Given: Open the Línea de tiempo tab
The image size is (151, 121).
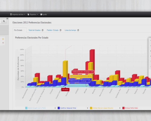Looking at the screenshot, I should 70,30.
